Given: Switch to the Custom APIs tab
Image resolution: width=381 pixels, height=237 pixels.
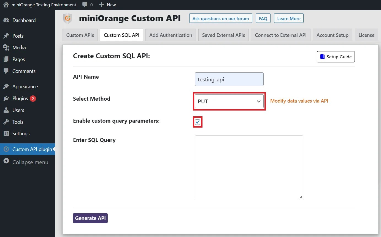Looking at the screenshot, I should (80, 35).
